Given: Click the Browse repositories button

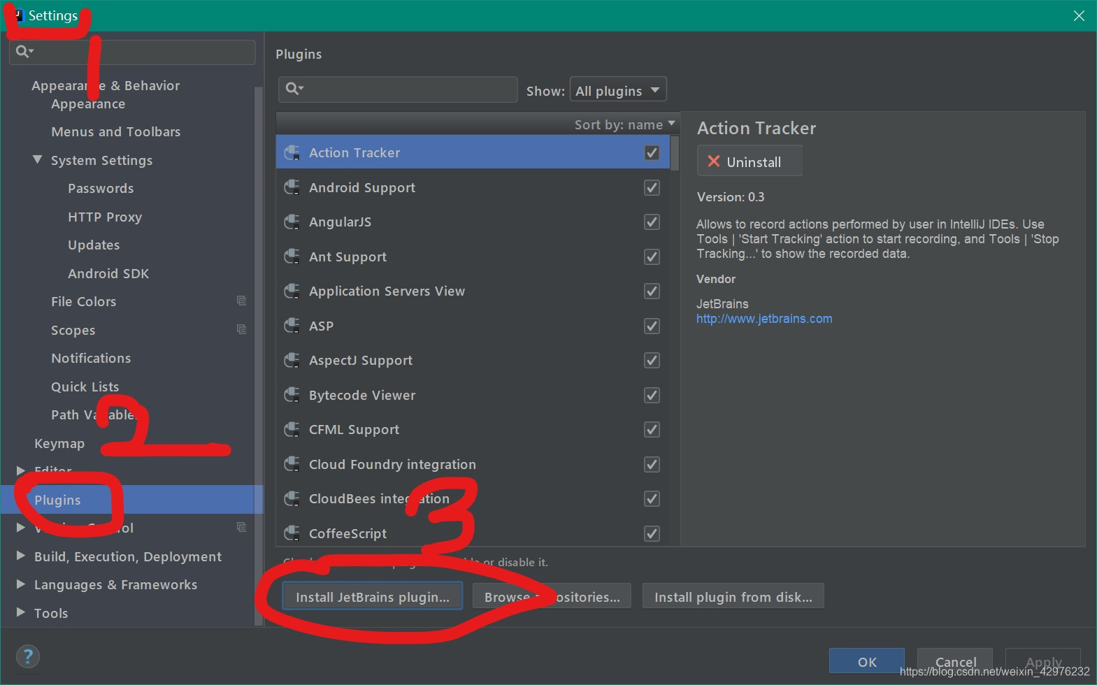Looking at the screenshot, I should (x=552, y=596).
